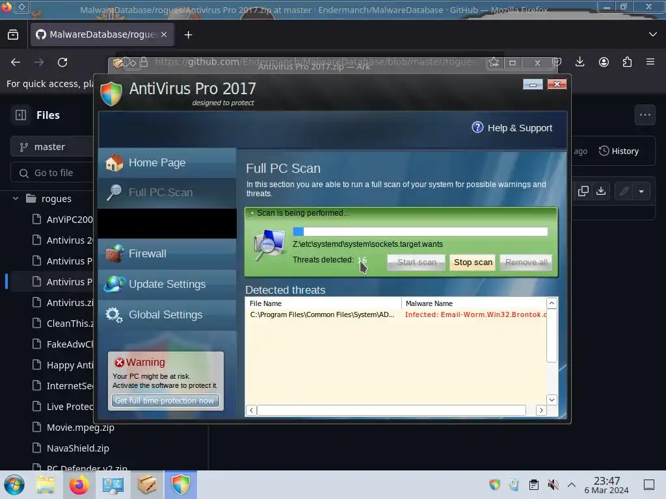
Task: Click the Remove all button
Action: click(526, 262)
